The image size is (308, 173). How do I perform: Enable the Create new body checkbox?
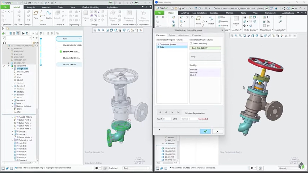[190, 43]
